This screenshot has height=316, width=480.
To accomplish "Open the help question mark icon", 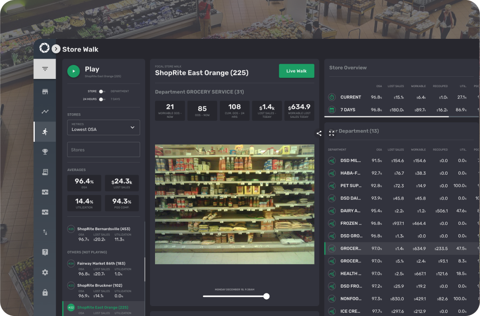I will coord(45,252).
